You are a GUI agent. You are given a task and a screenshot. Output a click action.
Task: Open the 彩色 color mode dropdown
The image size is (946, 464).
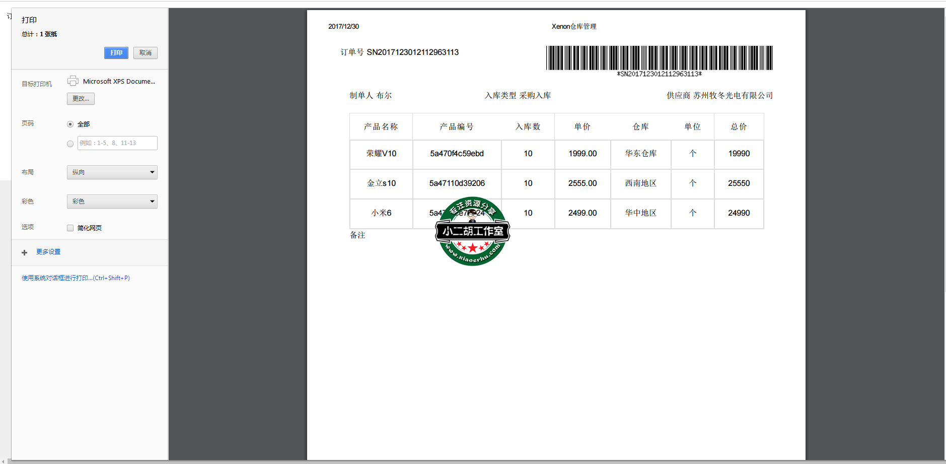point(112,202)
